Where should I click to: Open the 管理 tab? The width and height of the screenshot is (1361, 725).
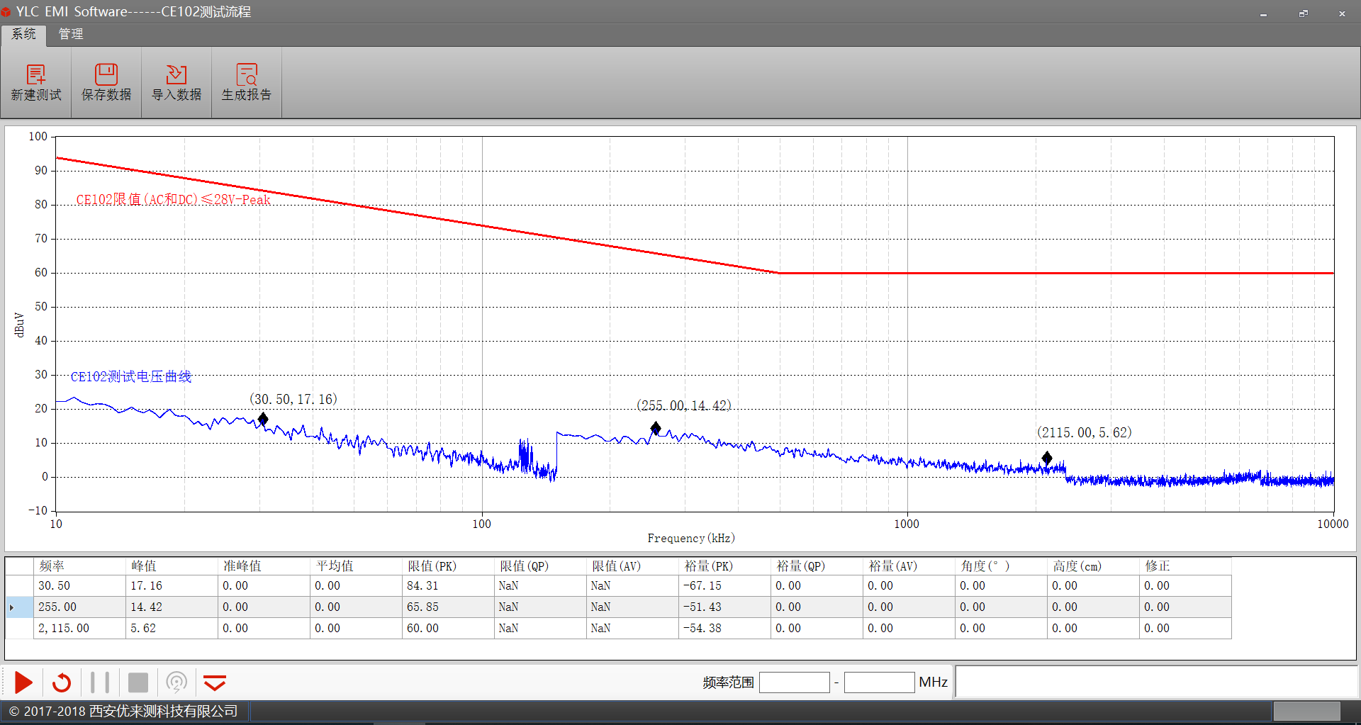tap(70, 34)
